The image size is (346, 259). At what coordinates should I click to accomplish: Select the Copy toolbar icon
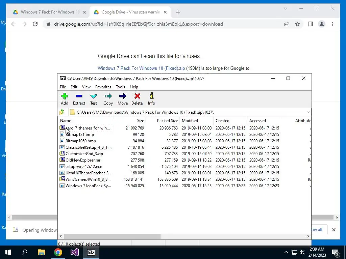point(108,99)
